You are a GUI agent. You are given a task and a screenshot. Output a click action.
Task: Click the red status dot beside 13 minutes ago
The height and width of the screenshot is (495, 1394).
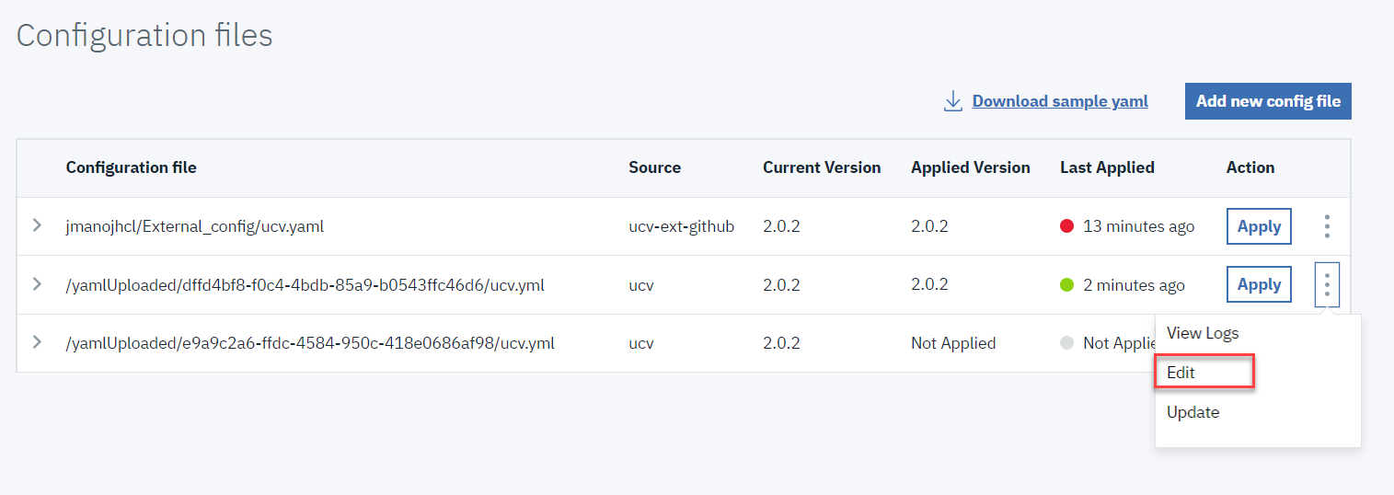click(x=1067, y=226)
